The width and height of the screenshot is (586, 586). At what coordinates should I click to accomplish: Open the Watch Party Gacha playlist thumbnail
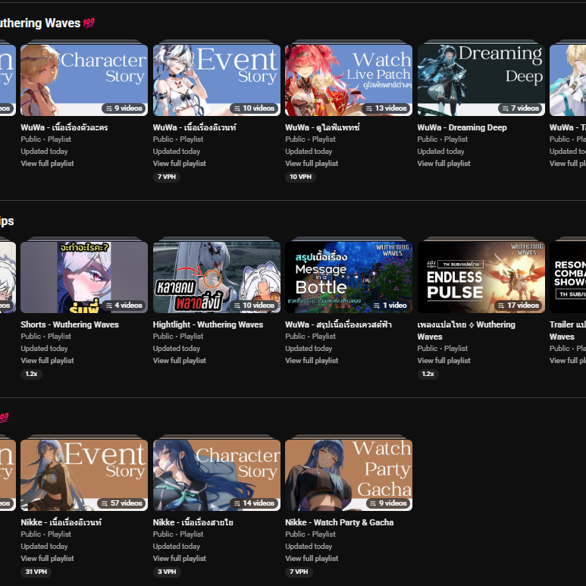pos(349,475)
